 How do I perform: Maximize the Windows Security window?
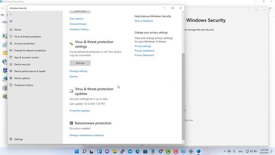173,8
